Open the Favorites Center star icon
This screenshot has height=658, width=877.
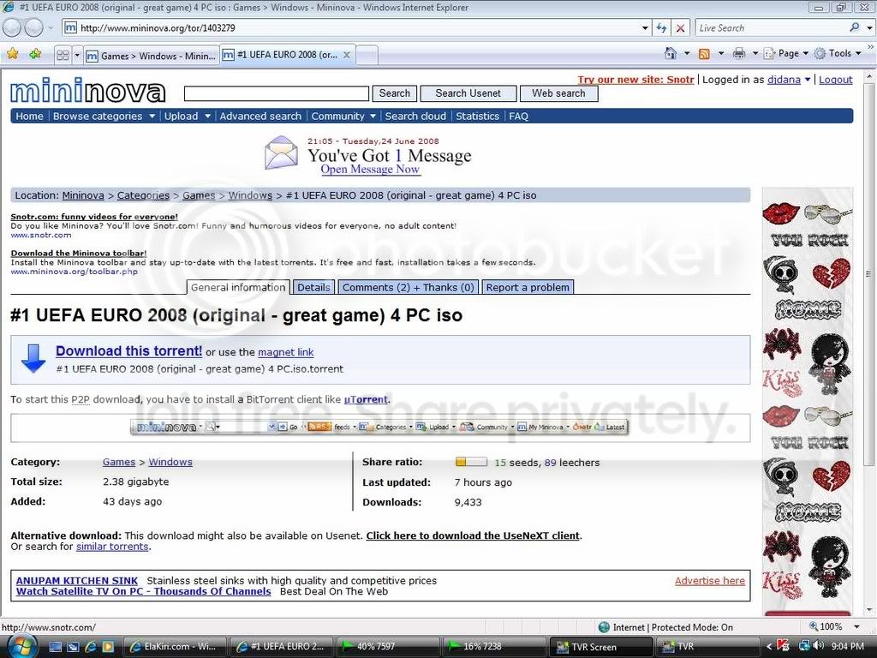click(x=12, y=54)
